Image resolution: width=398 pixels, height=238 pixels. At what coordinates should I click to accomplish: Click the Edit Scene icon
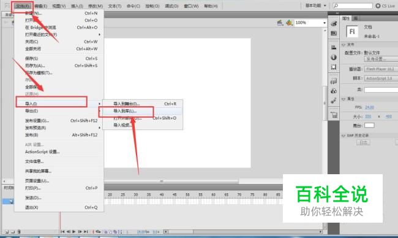coord(280,23)
